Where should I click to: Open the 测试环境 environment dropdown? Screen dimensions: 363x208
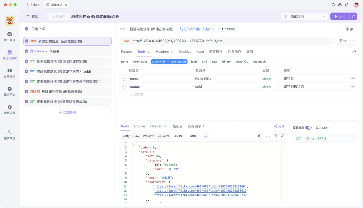click(x=304, y=16)
